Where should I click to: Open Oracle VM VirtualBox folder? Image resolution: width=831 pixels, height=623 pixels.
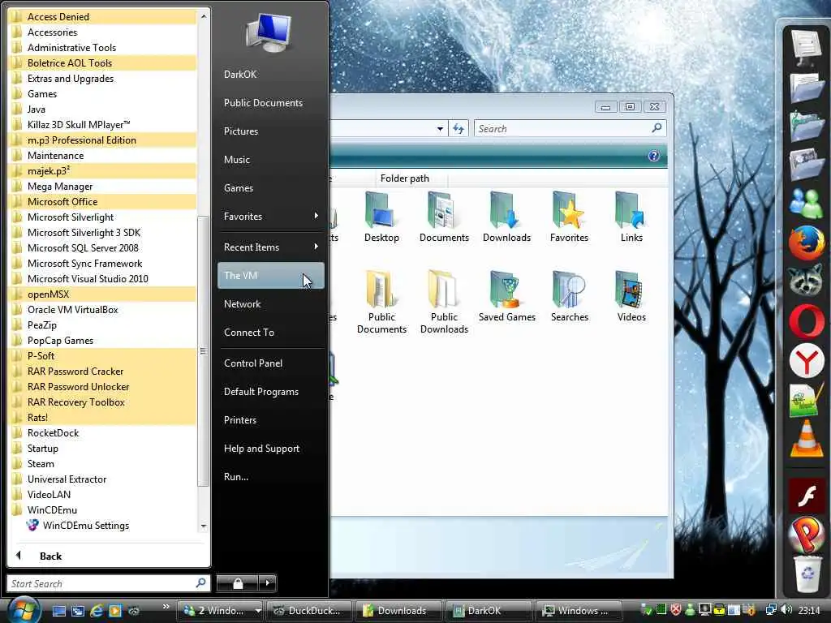pos(103,310)
